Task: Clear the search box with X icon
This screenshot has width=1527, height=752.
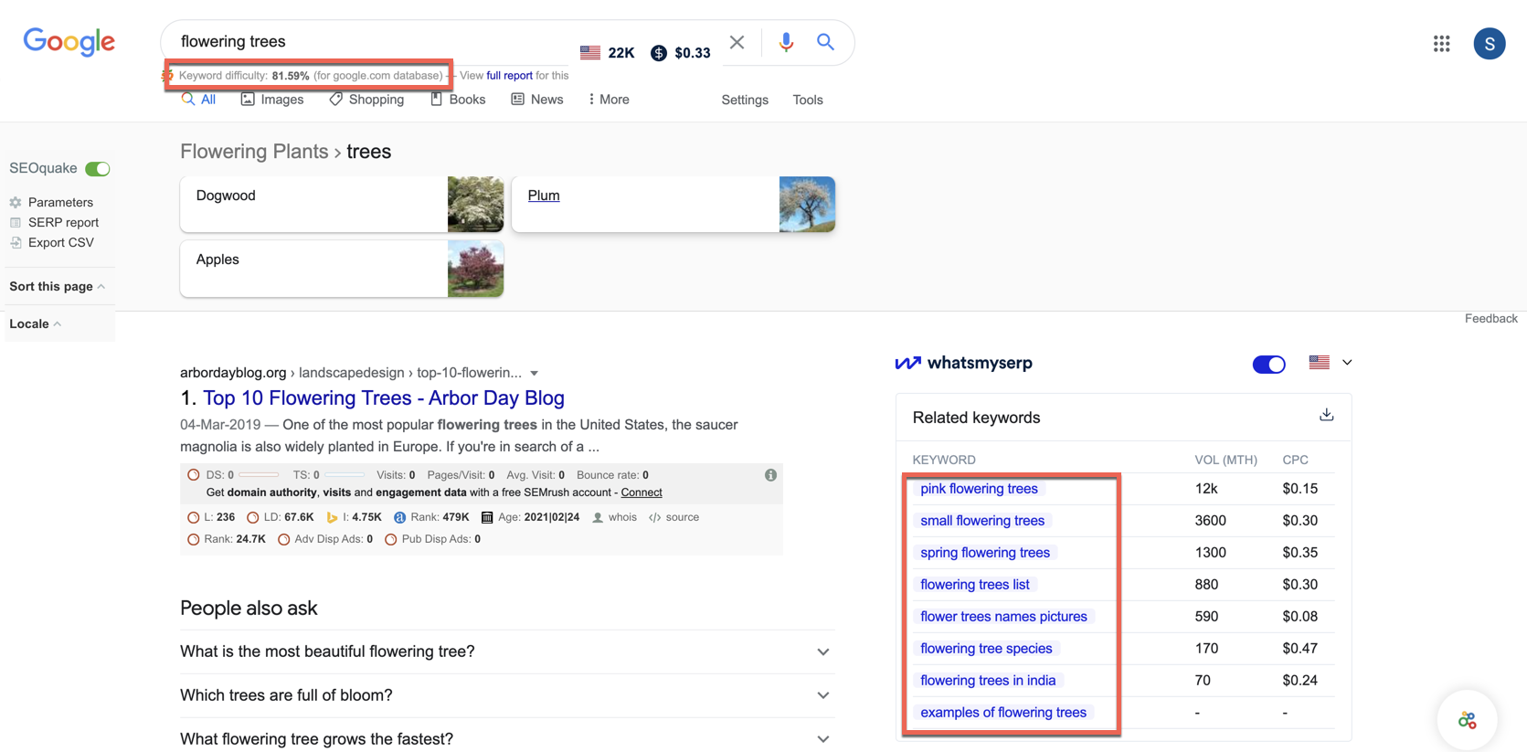Action: tap(737, 42)
